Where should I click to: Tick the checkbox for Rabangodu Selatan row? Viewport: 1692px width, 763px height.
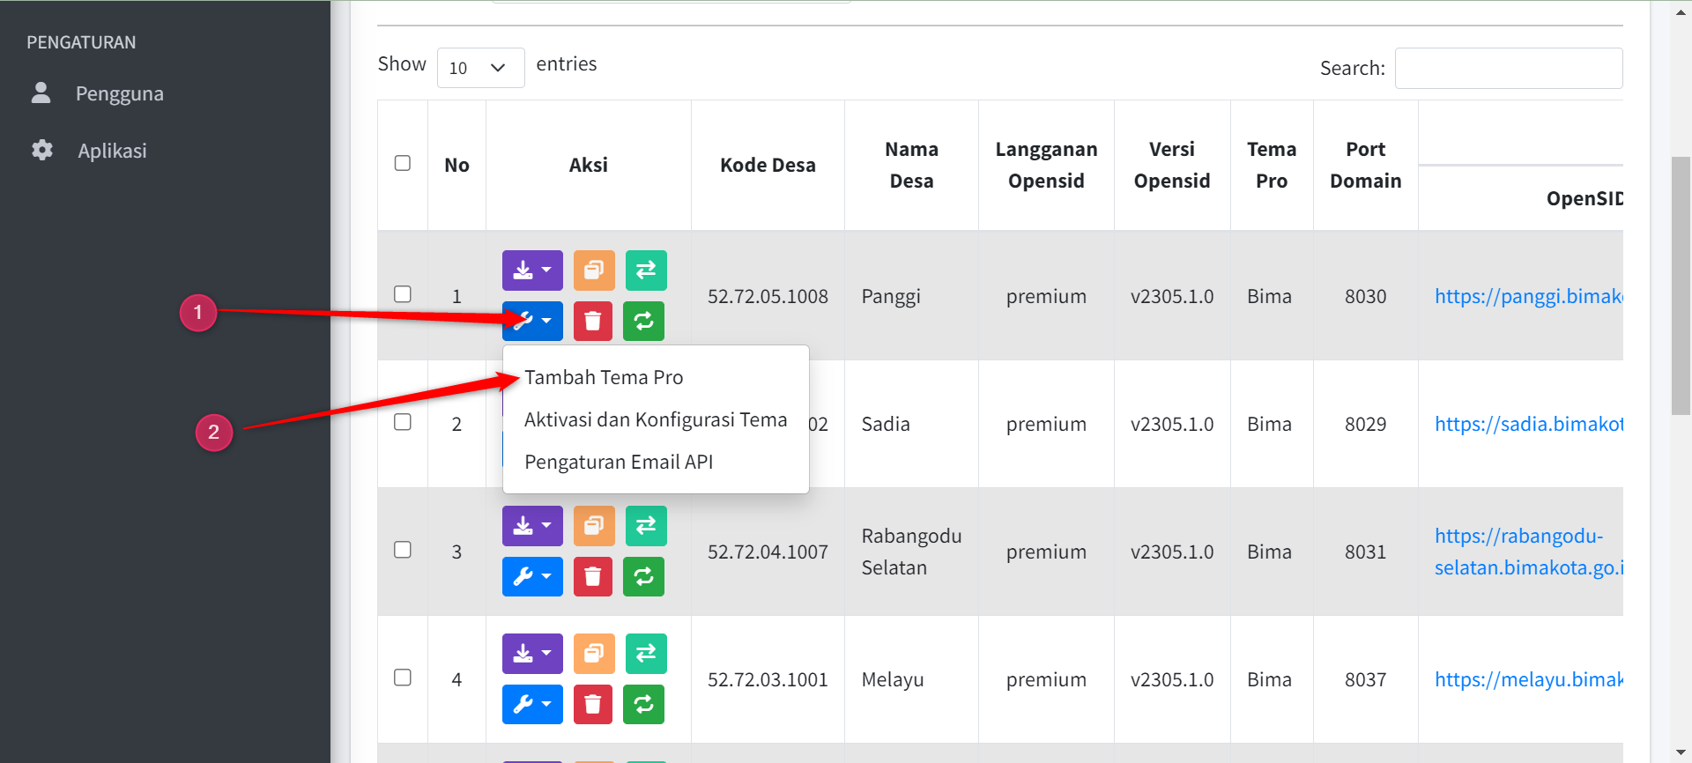click(403, 550)
